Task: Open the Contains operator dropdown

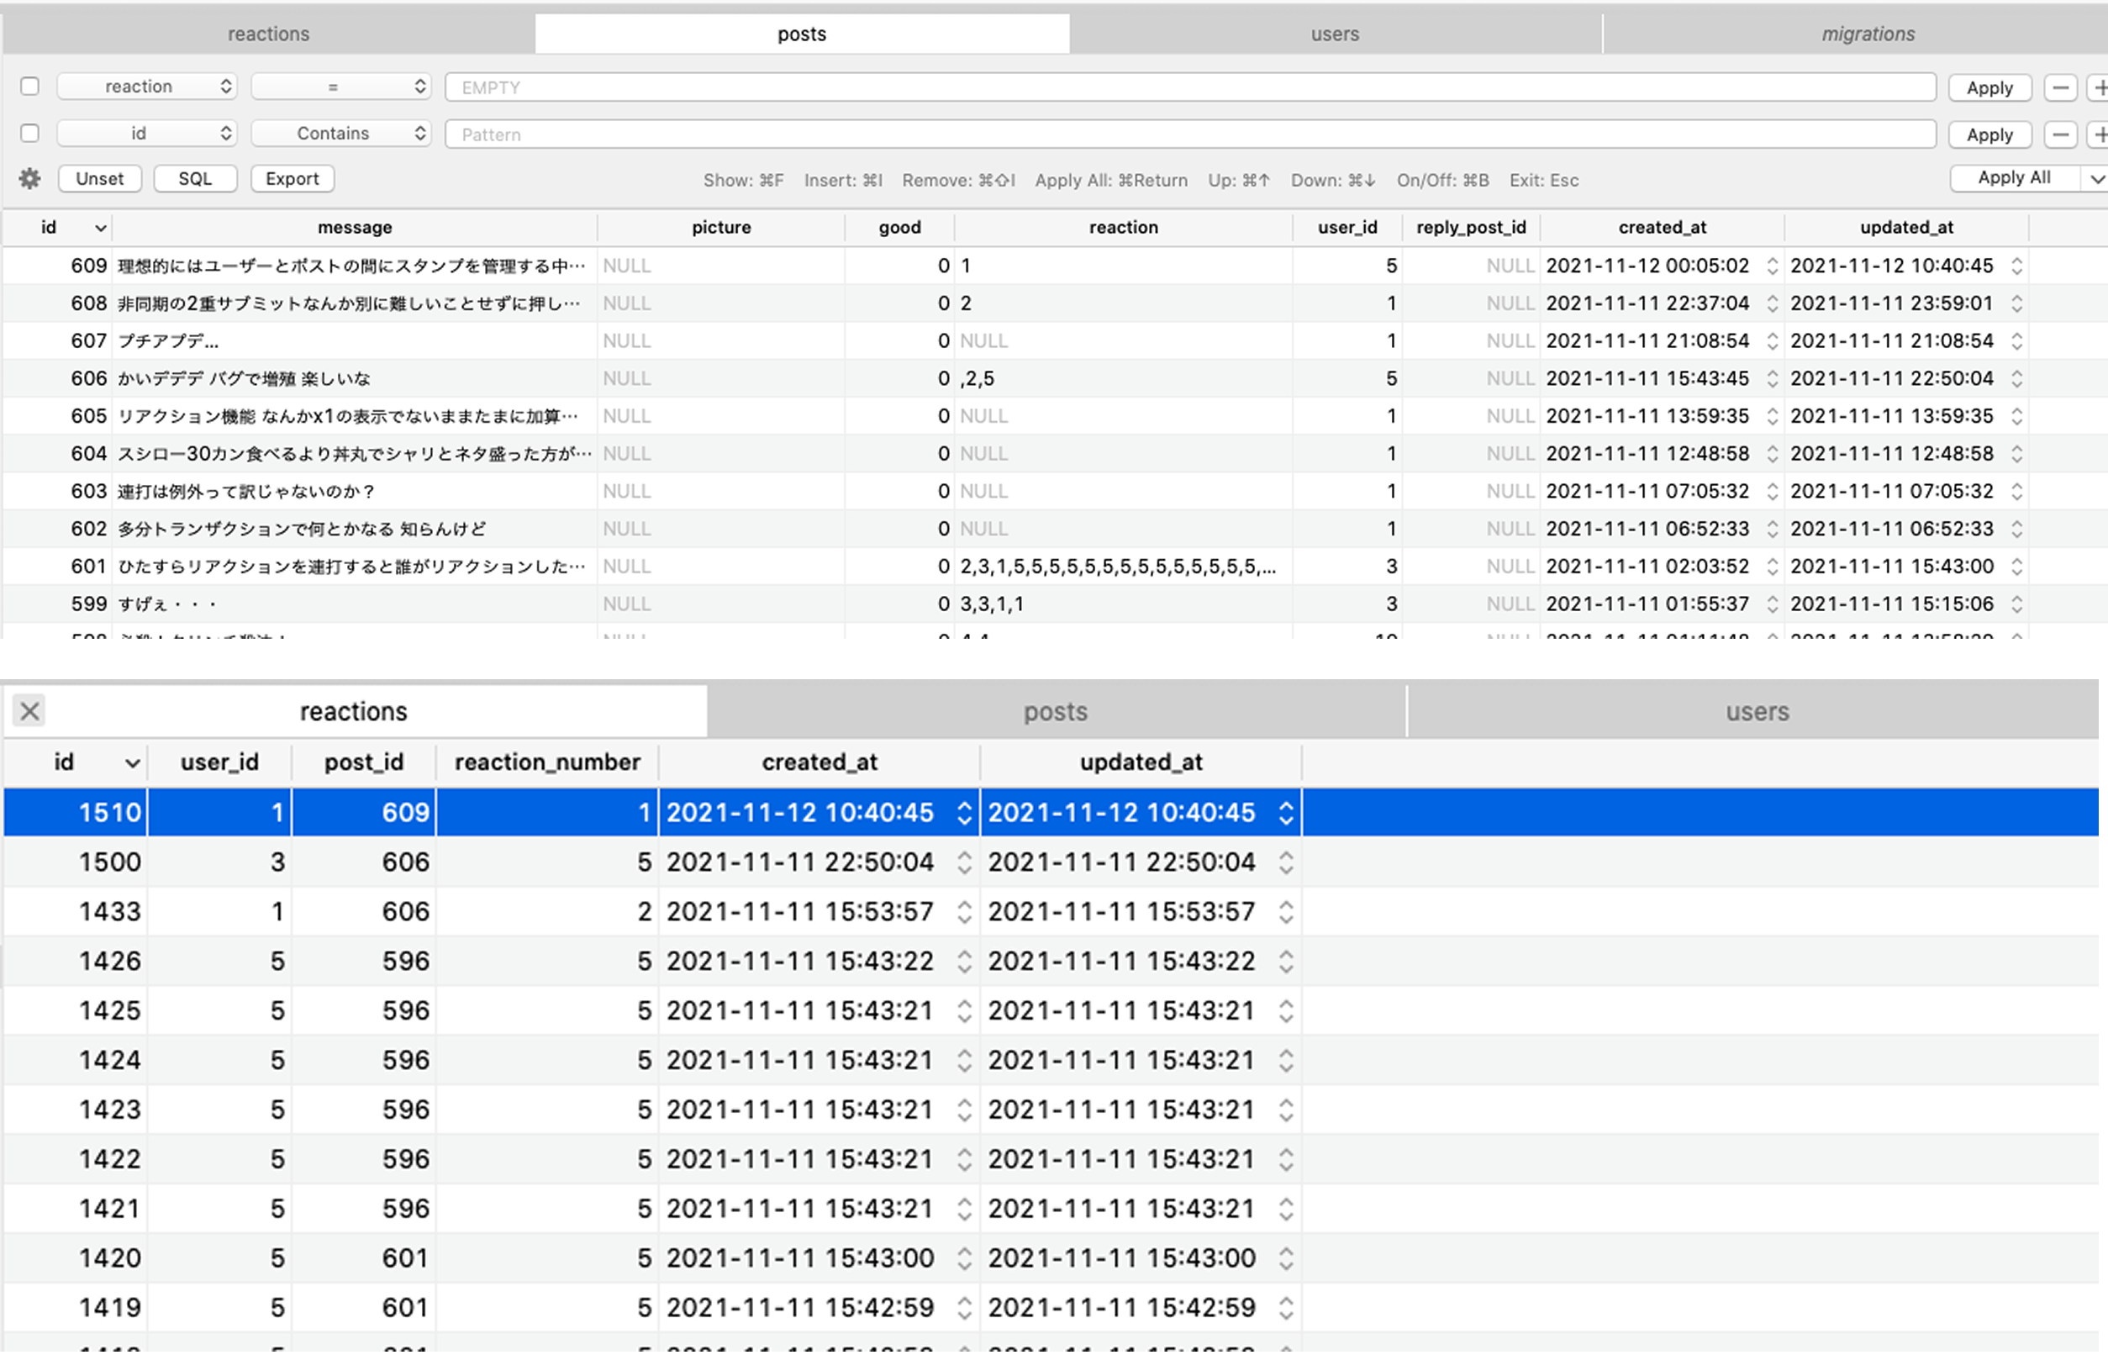Action: click(x=341, y=133)
